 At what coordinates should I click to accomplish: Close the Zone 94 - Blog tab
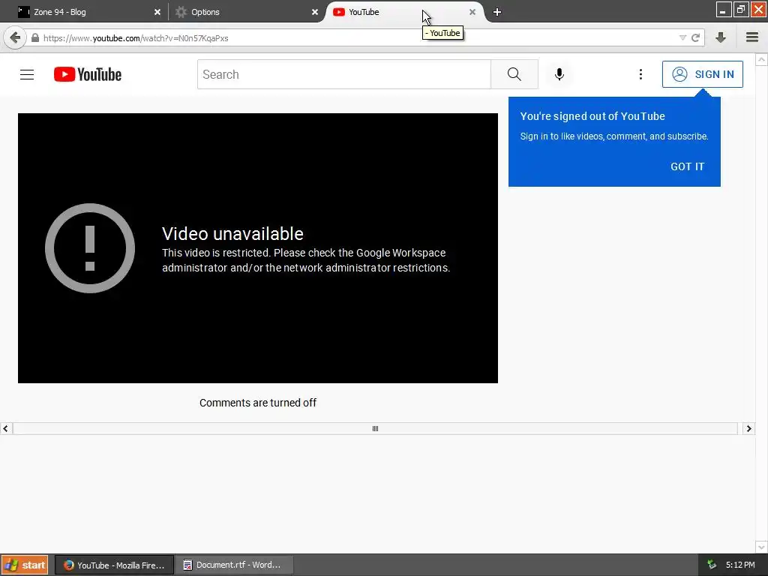(157, 12)
